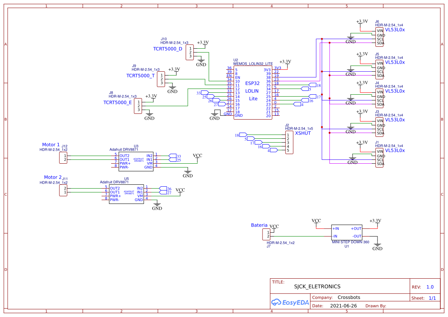
Task: Select the TCRT5000_T J9 connector
Action: [x=161, y=79]
